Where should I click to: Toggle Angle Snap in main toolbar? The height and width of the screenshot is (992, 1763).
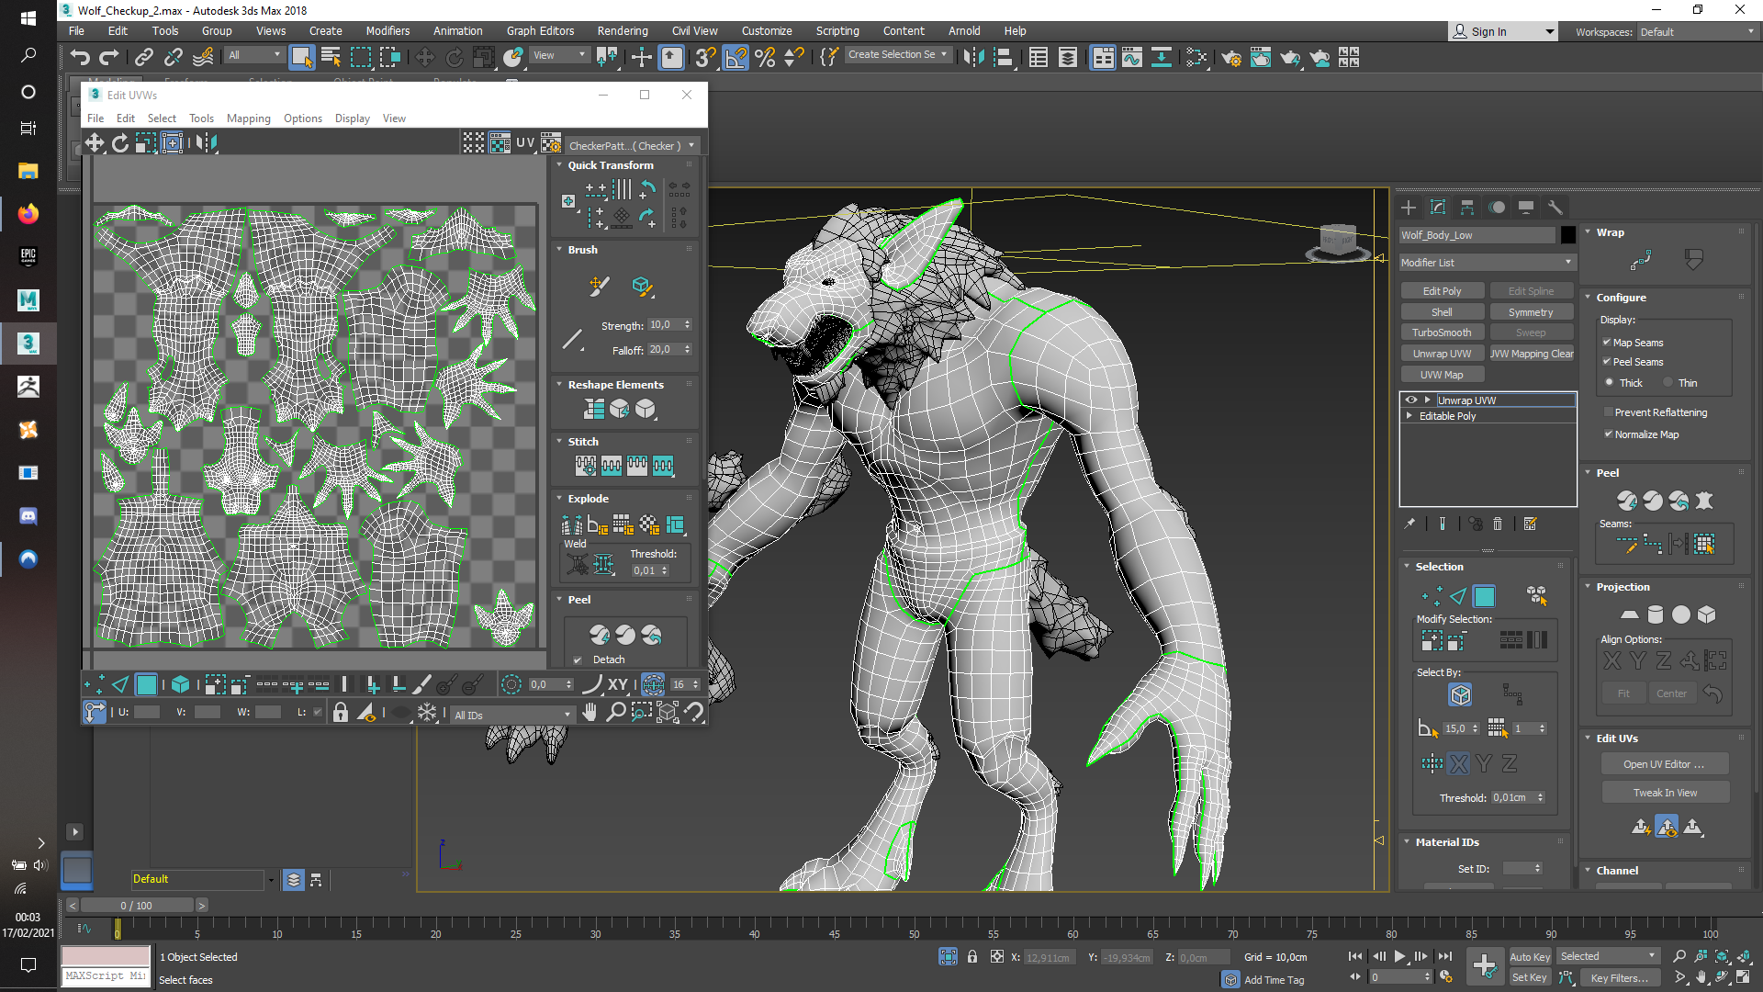point(736,57)
